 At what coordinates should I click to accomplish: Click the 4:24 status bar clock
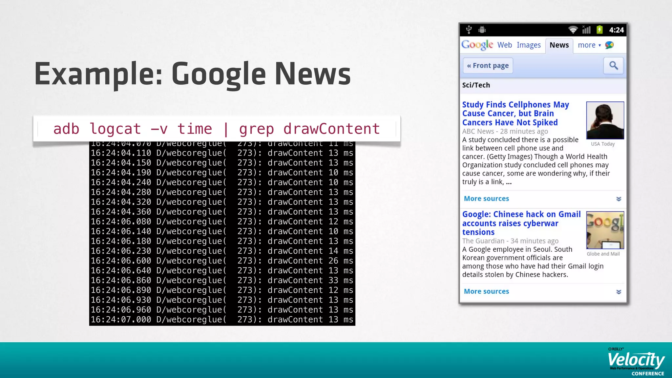pos(616,30)
